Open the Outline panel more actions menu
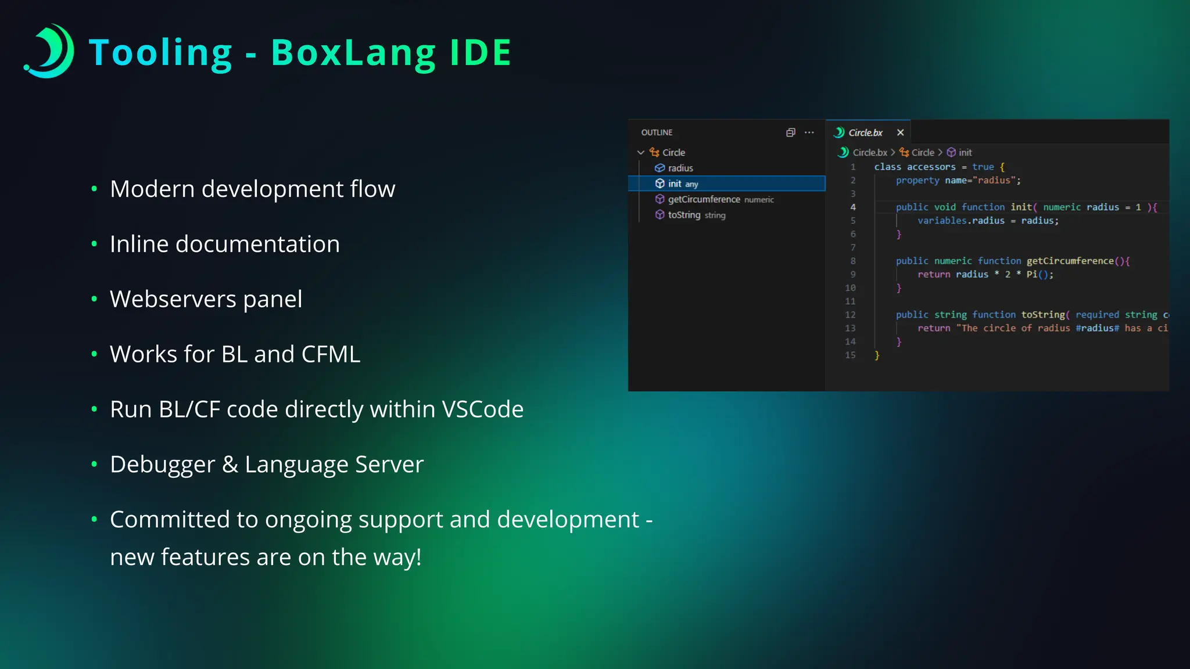The image size is (1190, 669). pyautogui.click(x=809, y=132)
